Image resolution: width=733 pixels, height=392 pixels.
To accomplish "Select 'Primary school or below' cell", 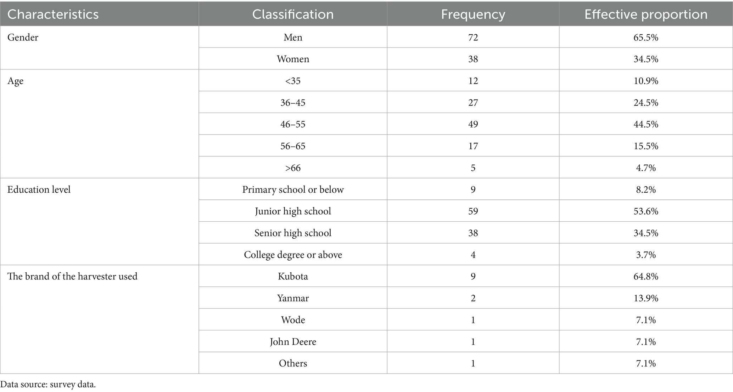I will (x=293, y=189).
